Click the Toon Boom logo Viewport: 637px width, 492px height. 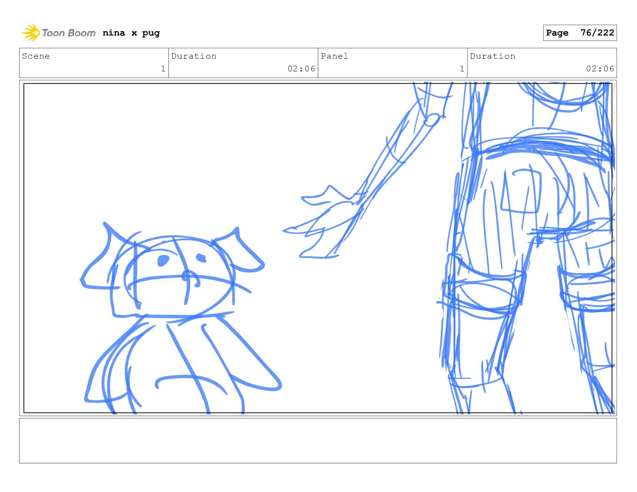click(58, 33)
